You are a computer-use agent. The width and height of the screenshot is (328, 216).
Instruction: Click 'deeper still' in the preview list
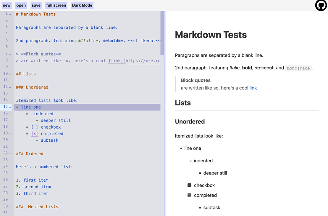click(x=215, y=173)
